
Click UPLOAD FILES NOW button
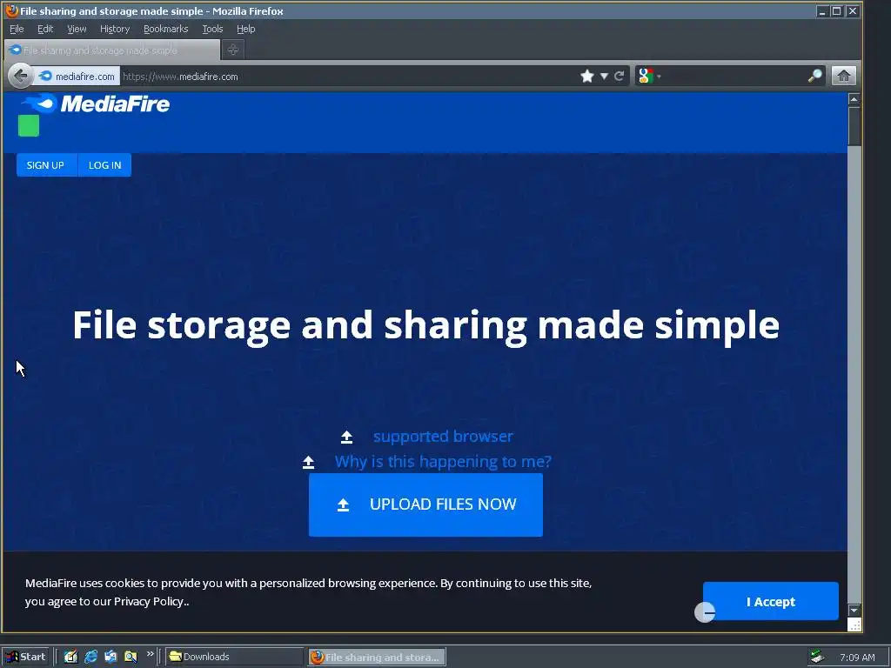pos(425,504)
